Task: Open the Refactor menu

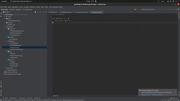Action: (33, 7)
